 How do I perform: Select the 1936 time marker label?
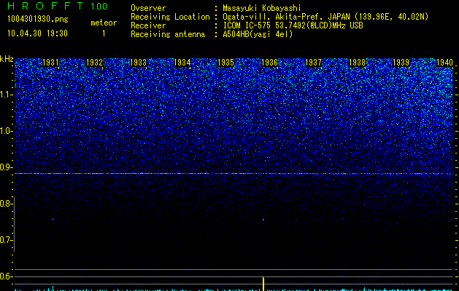269,63
